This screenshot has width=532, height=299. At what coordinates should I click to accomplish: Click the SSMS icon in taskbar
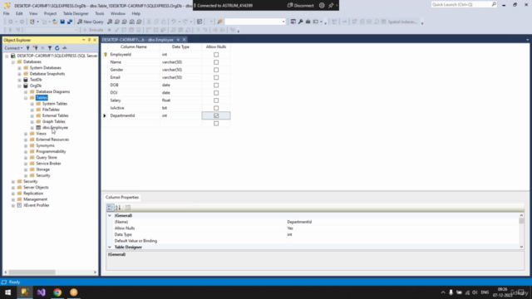tap(25, 292)
